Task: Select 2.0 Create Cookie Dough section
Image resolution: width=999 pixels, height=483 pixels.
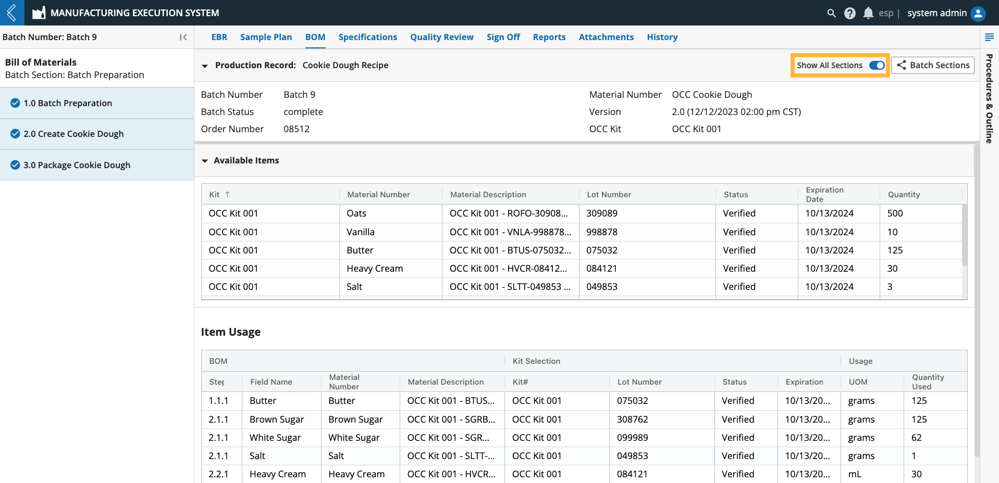Action: (97, 134)
